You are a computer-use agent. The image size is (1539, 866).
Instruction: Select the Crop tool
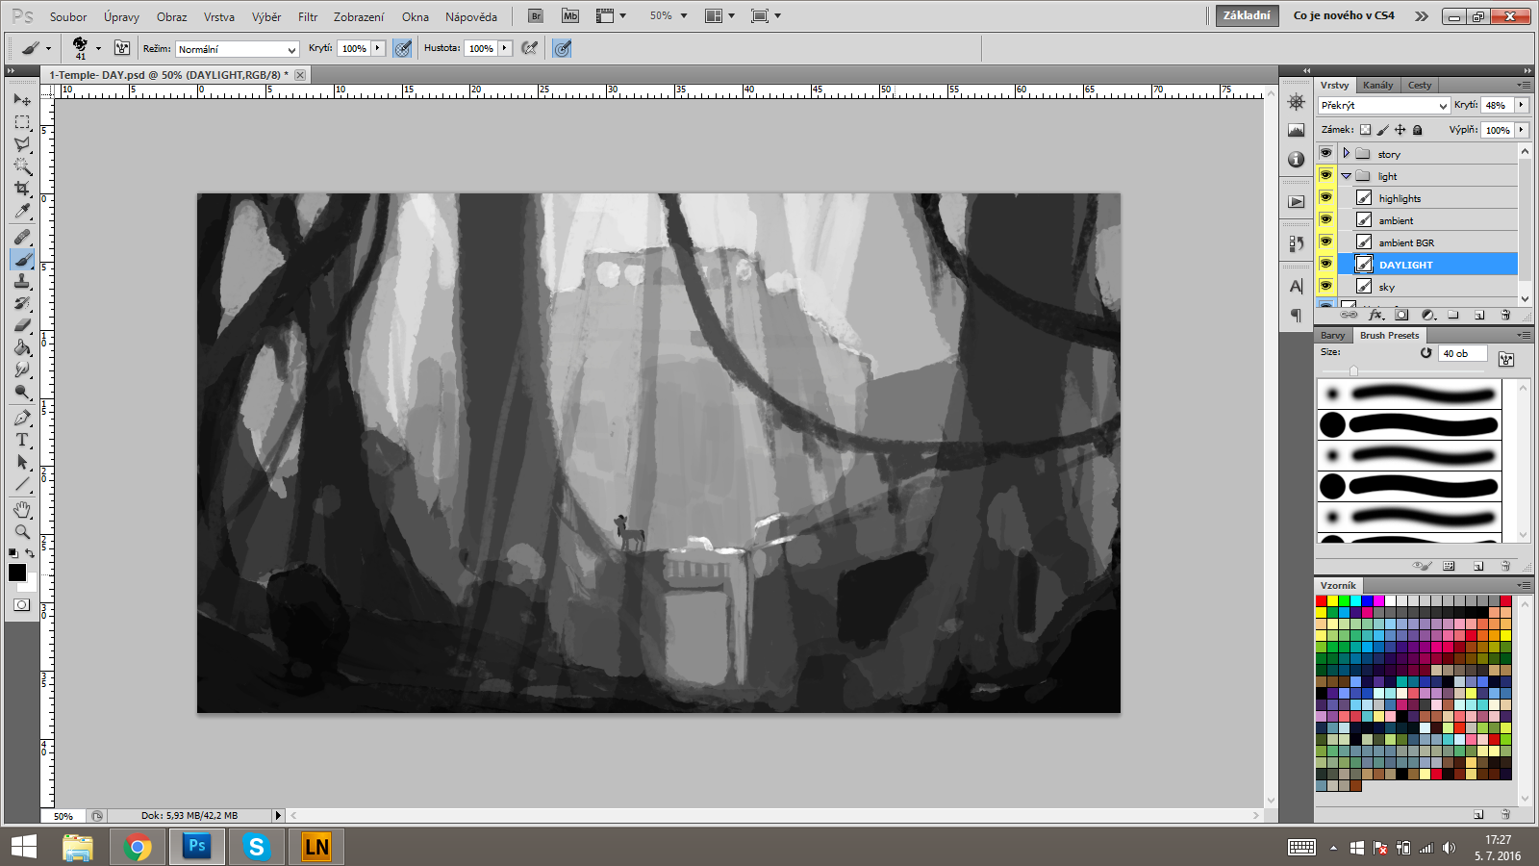[22, 190]
